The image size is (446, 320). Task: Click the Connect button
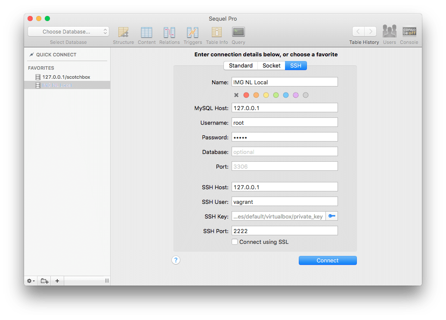coord(328,260)
